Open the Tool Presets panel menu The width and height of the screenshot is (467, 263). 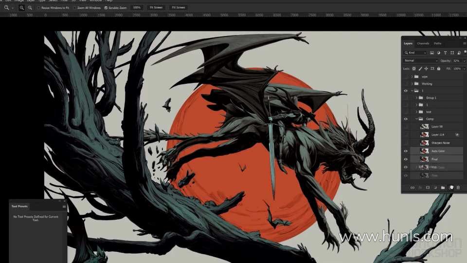pyautogui.click(x=64, y=207)
